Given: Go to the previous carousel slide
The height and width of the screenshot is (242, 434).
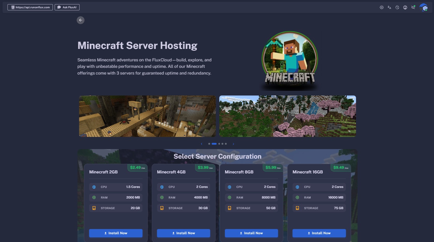Looking at the screenshot, I should tap(202, 144).
